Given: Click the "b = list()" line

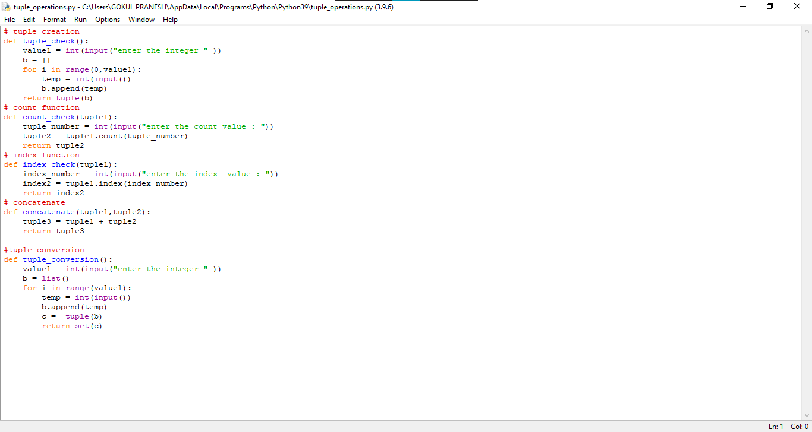Looking at the screenshot, I should [46, 278].
